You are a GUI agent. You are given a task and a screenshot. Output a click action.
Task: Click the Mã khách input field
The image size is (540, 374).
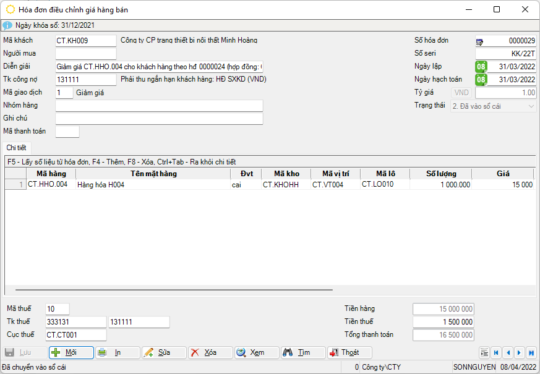point(85,41)
